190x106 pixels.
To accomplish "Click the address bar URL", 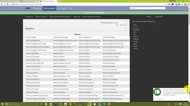I will 27,4.
